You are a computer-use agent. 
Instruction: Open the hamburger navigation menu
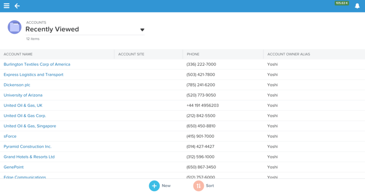(x=6, y=6)
